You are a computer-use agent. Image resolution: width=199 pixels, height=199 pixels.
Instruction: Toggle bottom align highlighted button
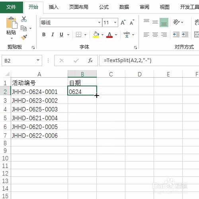[x=164, y=22]
